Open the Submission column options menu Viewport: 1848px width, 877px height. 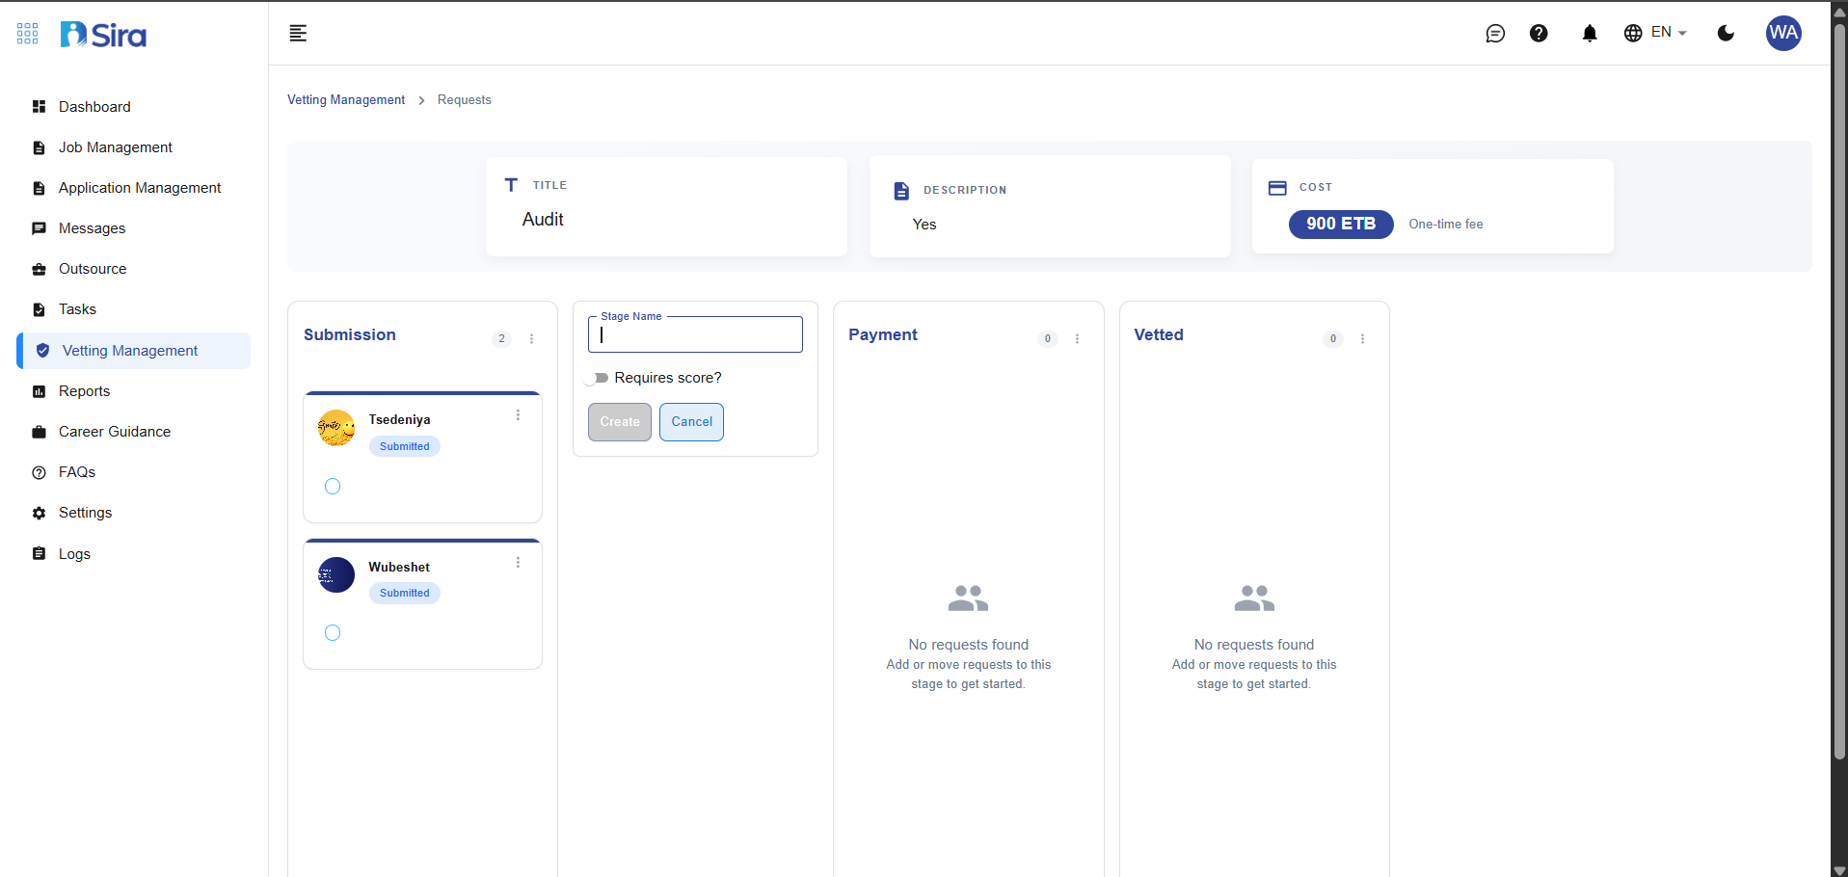coord(531,338)
